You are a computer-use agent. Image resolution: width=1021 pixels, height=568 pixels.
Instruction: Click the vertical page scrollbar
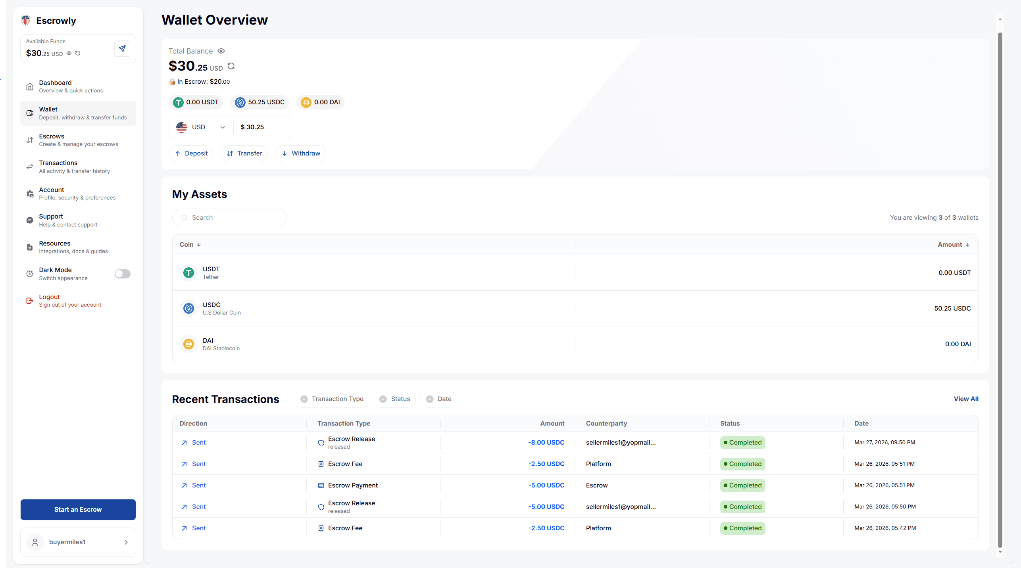1000,290
